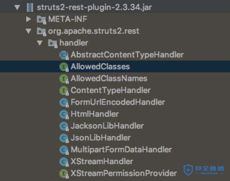The height and width of the screenshot is (181, 230).
Task: Click the org.apache.struts2.rest package icon
Action: pyautogui.click(x=41, y=31)
